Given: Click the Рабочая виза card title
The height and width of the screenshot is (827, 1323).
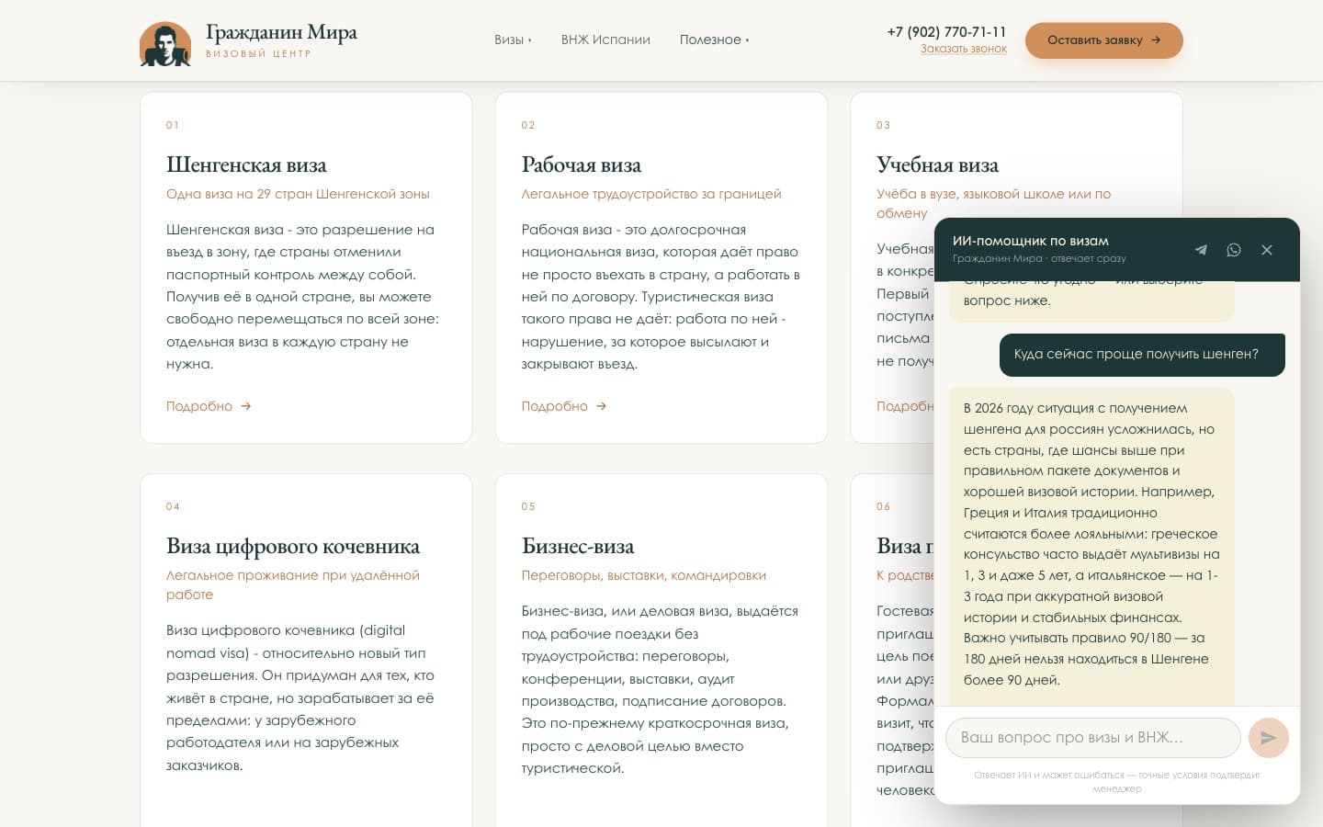Looking at the screenshot, I should (582, 165).
